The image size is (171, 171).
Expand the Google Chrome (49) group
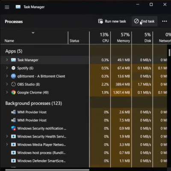click(7, 92)
